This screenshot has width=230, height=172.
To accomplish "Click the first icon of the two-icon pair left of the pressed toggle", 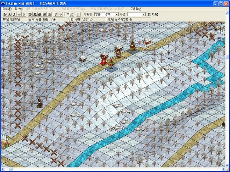I will pos(56,14).
